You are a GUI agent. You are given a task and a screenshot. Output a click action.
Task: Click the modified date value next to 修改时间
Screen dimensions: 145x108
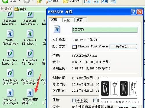click(x=85, y=84)
